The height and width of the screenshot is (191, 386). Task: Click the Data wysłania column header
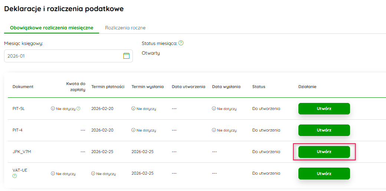tap(226, 87)
